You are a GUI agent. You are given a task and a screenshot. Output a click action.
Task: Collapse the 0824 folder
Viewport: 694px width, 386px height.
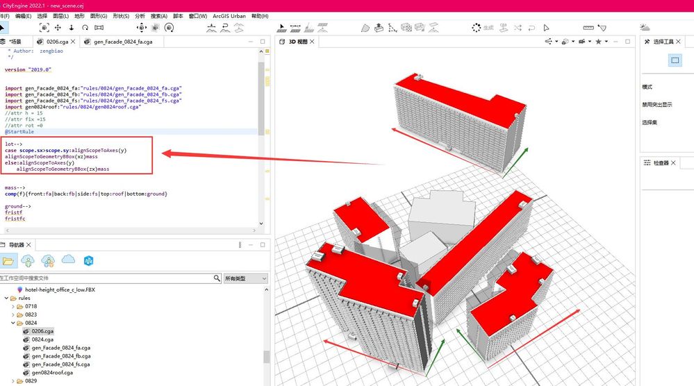[13, 323]
